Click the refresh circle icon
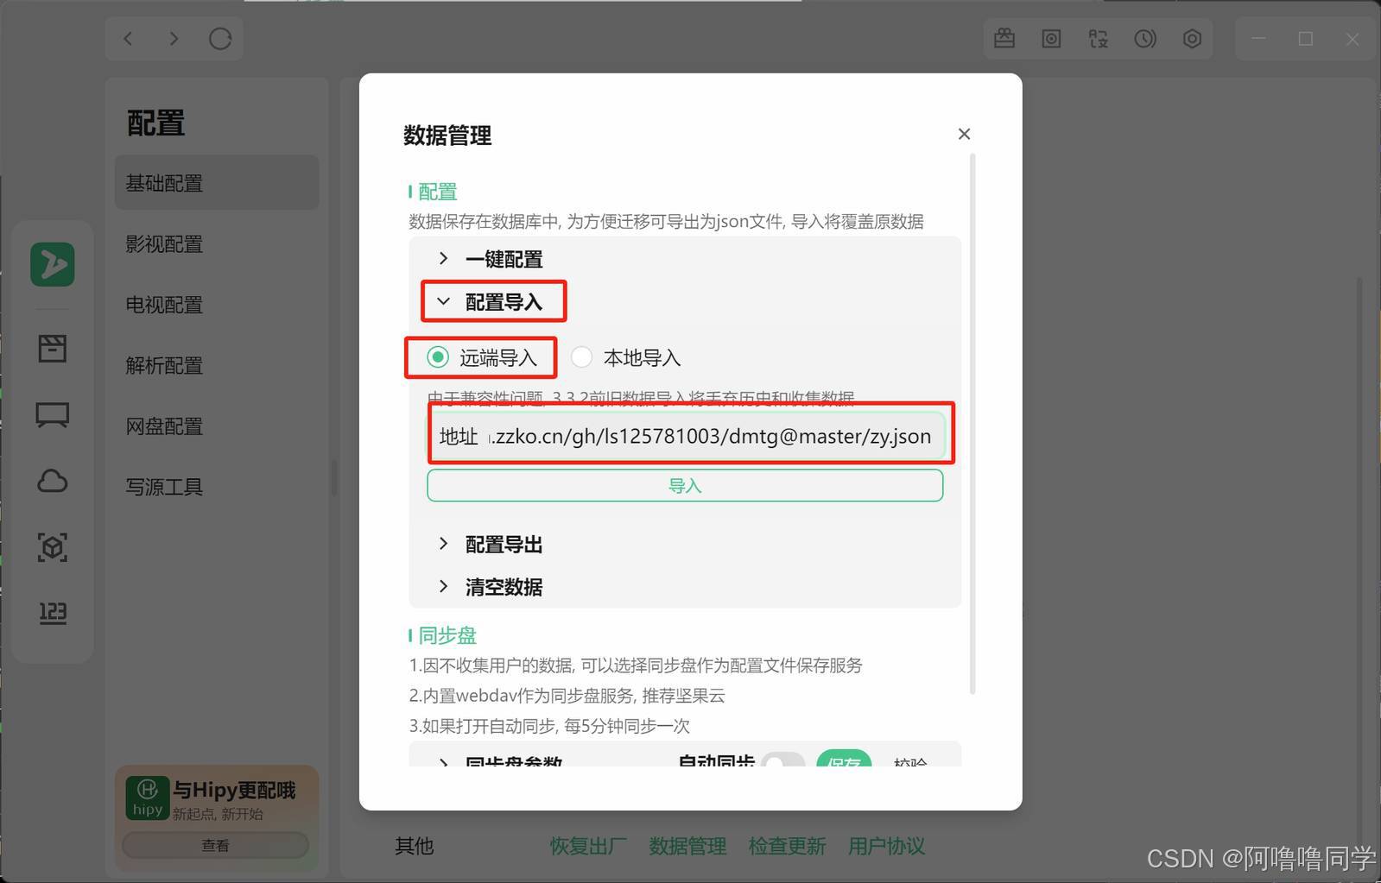1381x883 pixels. [x=220, y=39]
